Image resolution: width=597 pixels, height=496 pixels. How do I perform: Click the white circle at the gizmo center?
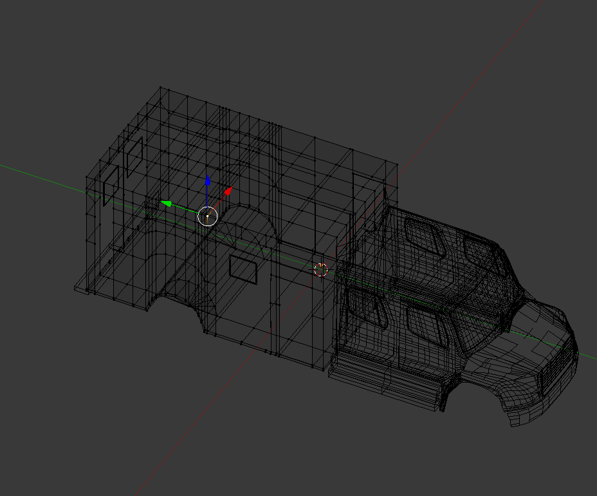point(208,216)
